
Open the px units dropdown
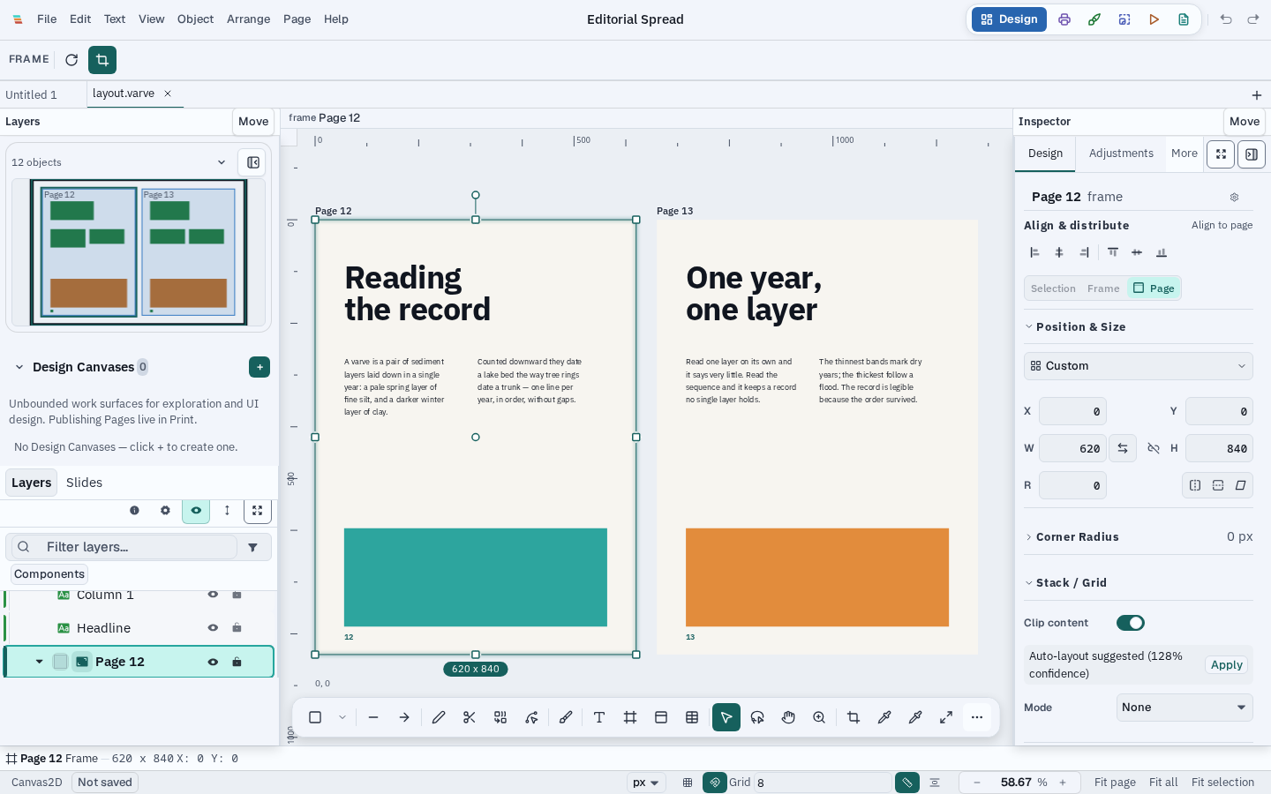[x=647, y=783]
